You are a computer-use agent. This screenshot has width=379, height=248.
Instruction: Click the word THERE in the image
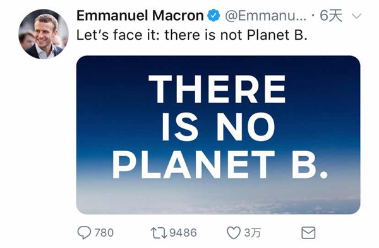pyautogui.click(x=217, y=89)
